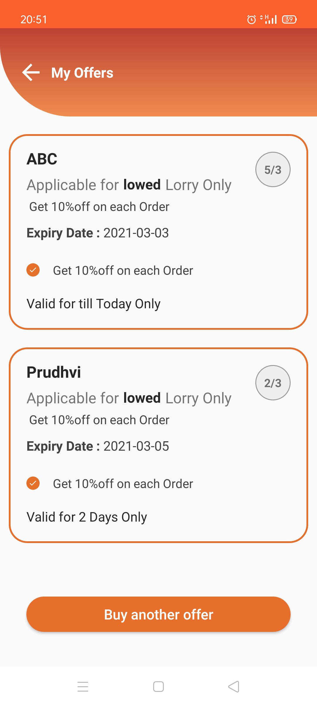The height and width of the screenshot is (706, 317).
Task: Tap 'Valid for 2 Days Only' text
Action: [x=87, y=517]
